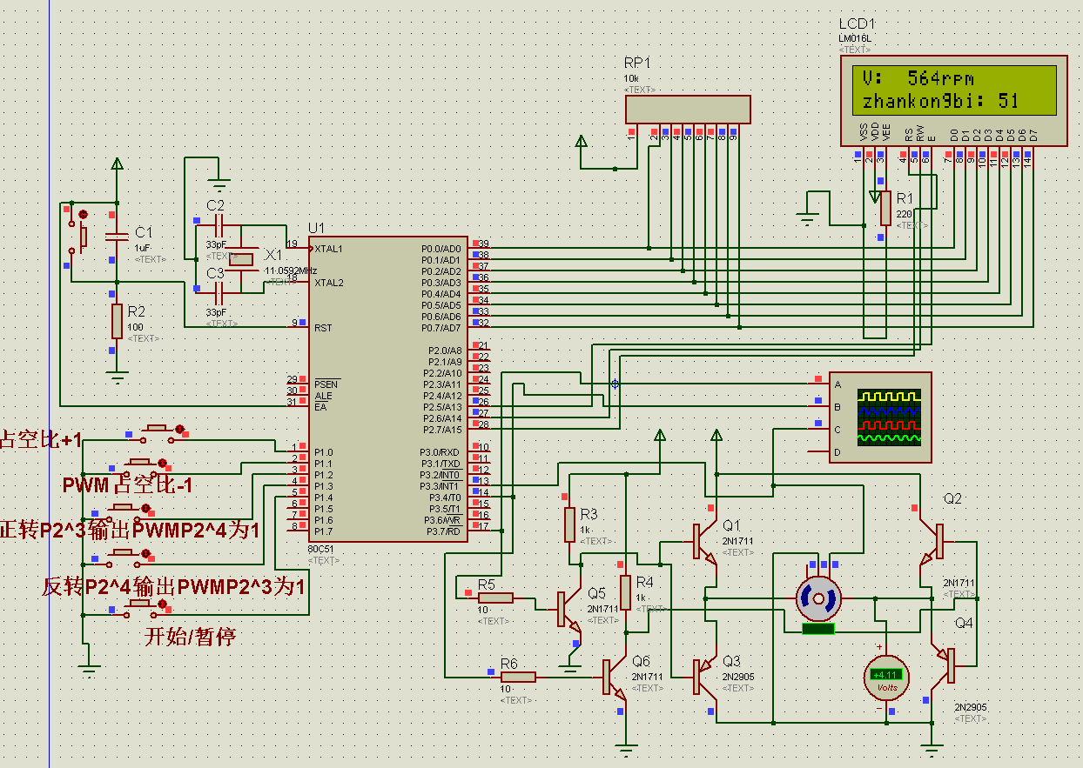Toggle latch dot on reset switch

[83, 214]
